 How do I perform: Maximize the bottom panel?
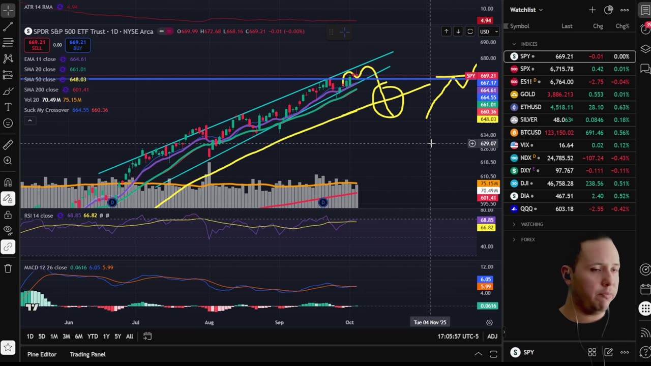click(x=493, y=354)
